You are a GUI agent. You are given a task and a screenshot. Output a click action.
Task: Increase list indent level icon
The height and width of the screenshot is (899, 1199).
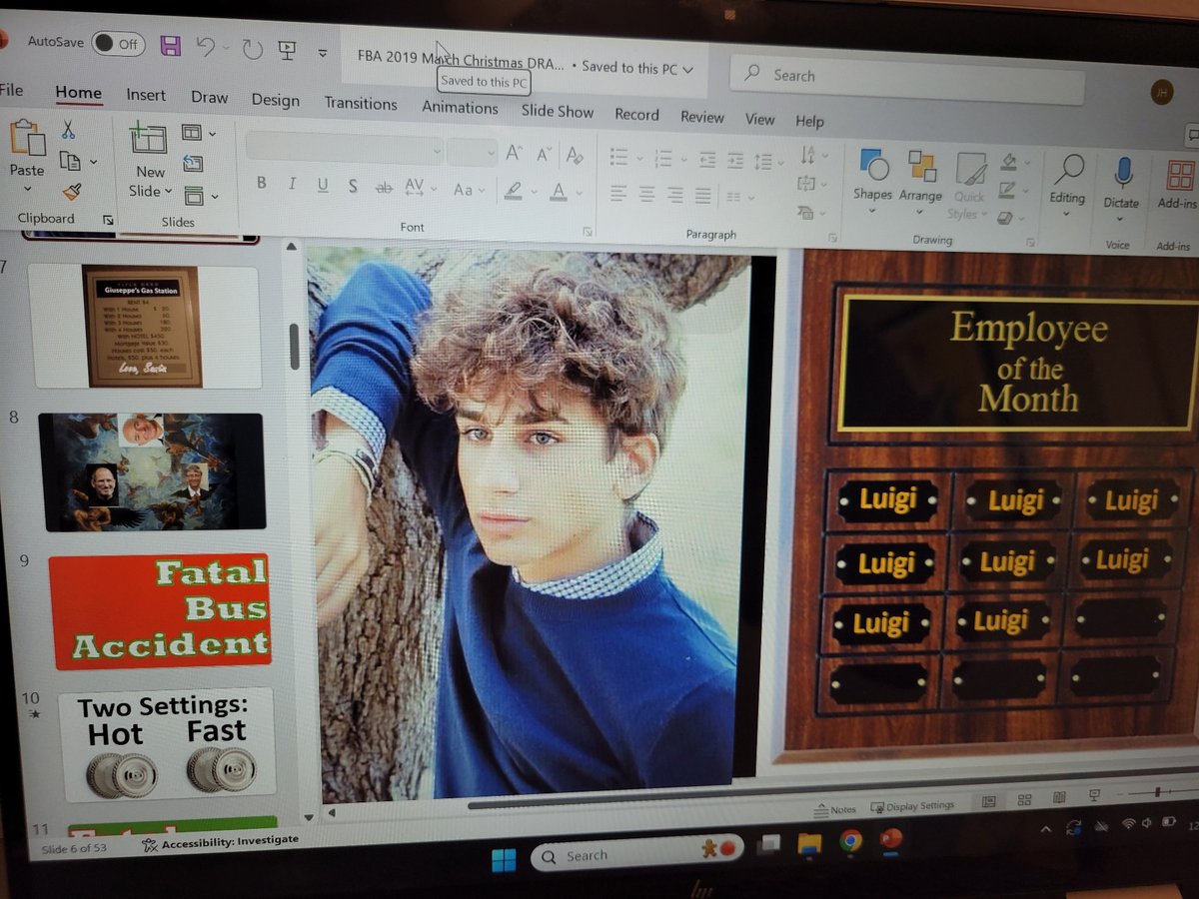coord(735,160)
